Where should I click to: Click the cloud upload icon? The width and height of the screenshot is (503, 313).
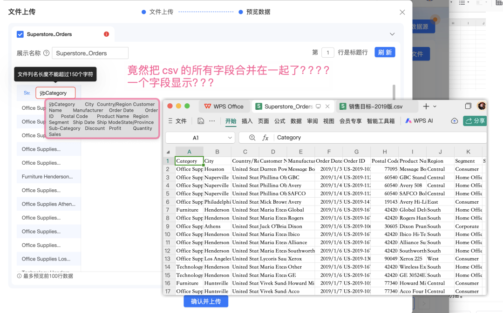click(x=454, y=121)
